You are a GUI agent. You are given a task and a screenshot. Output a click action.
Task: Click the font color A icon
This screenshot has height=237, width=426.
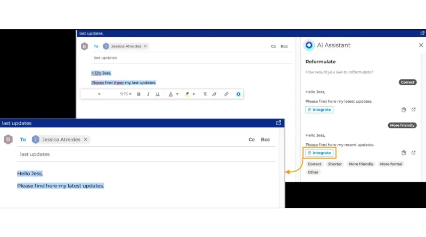[170, 94]
